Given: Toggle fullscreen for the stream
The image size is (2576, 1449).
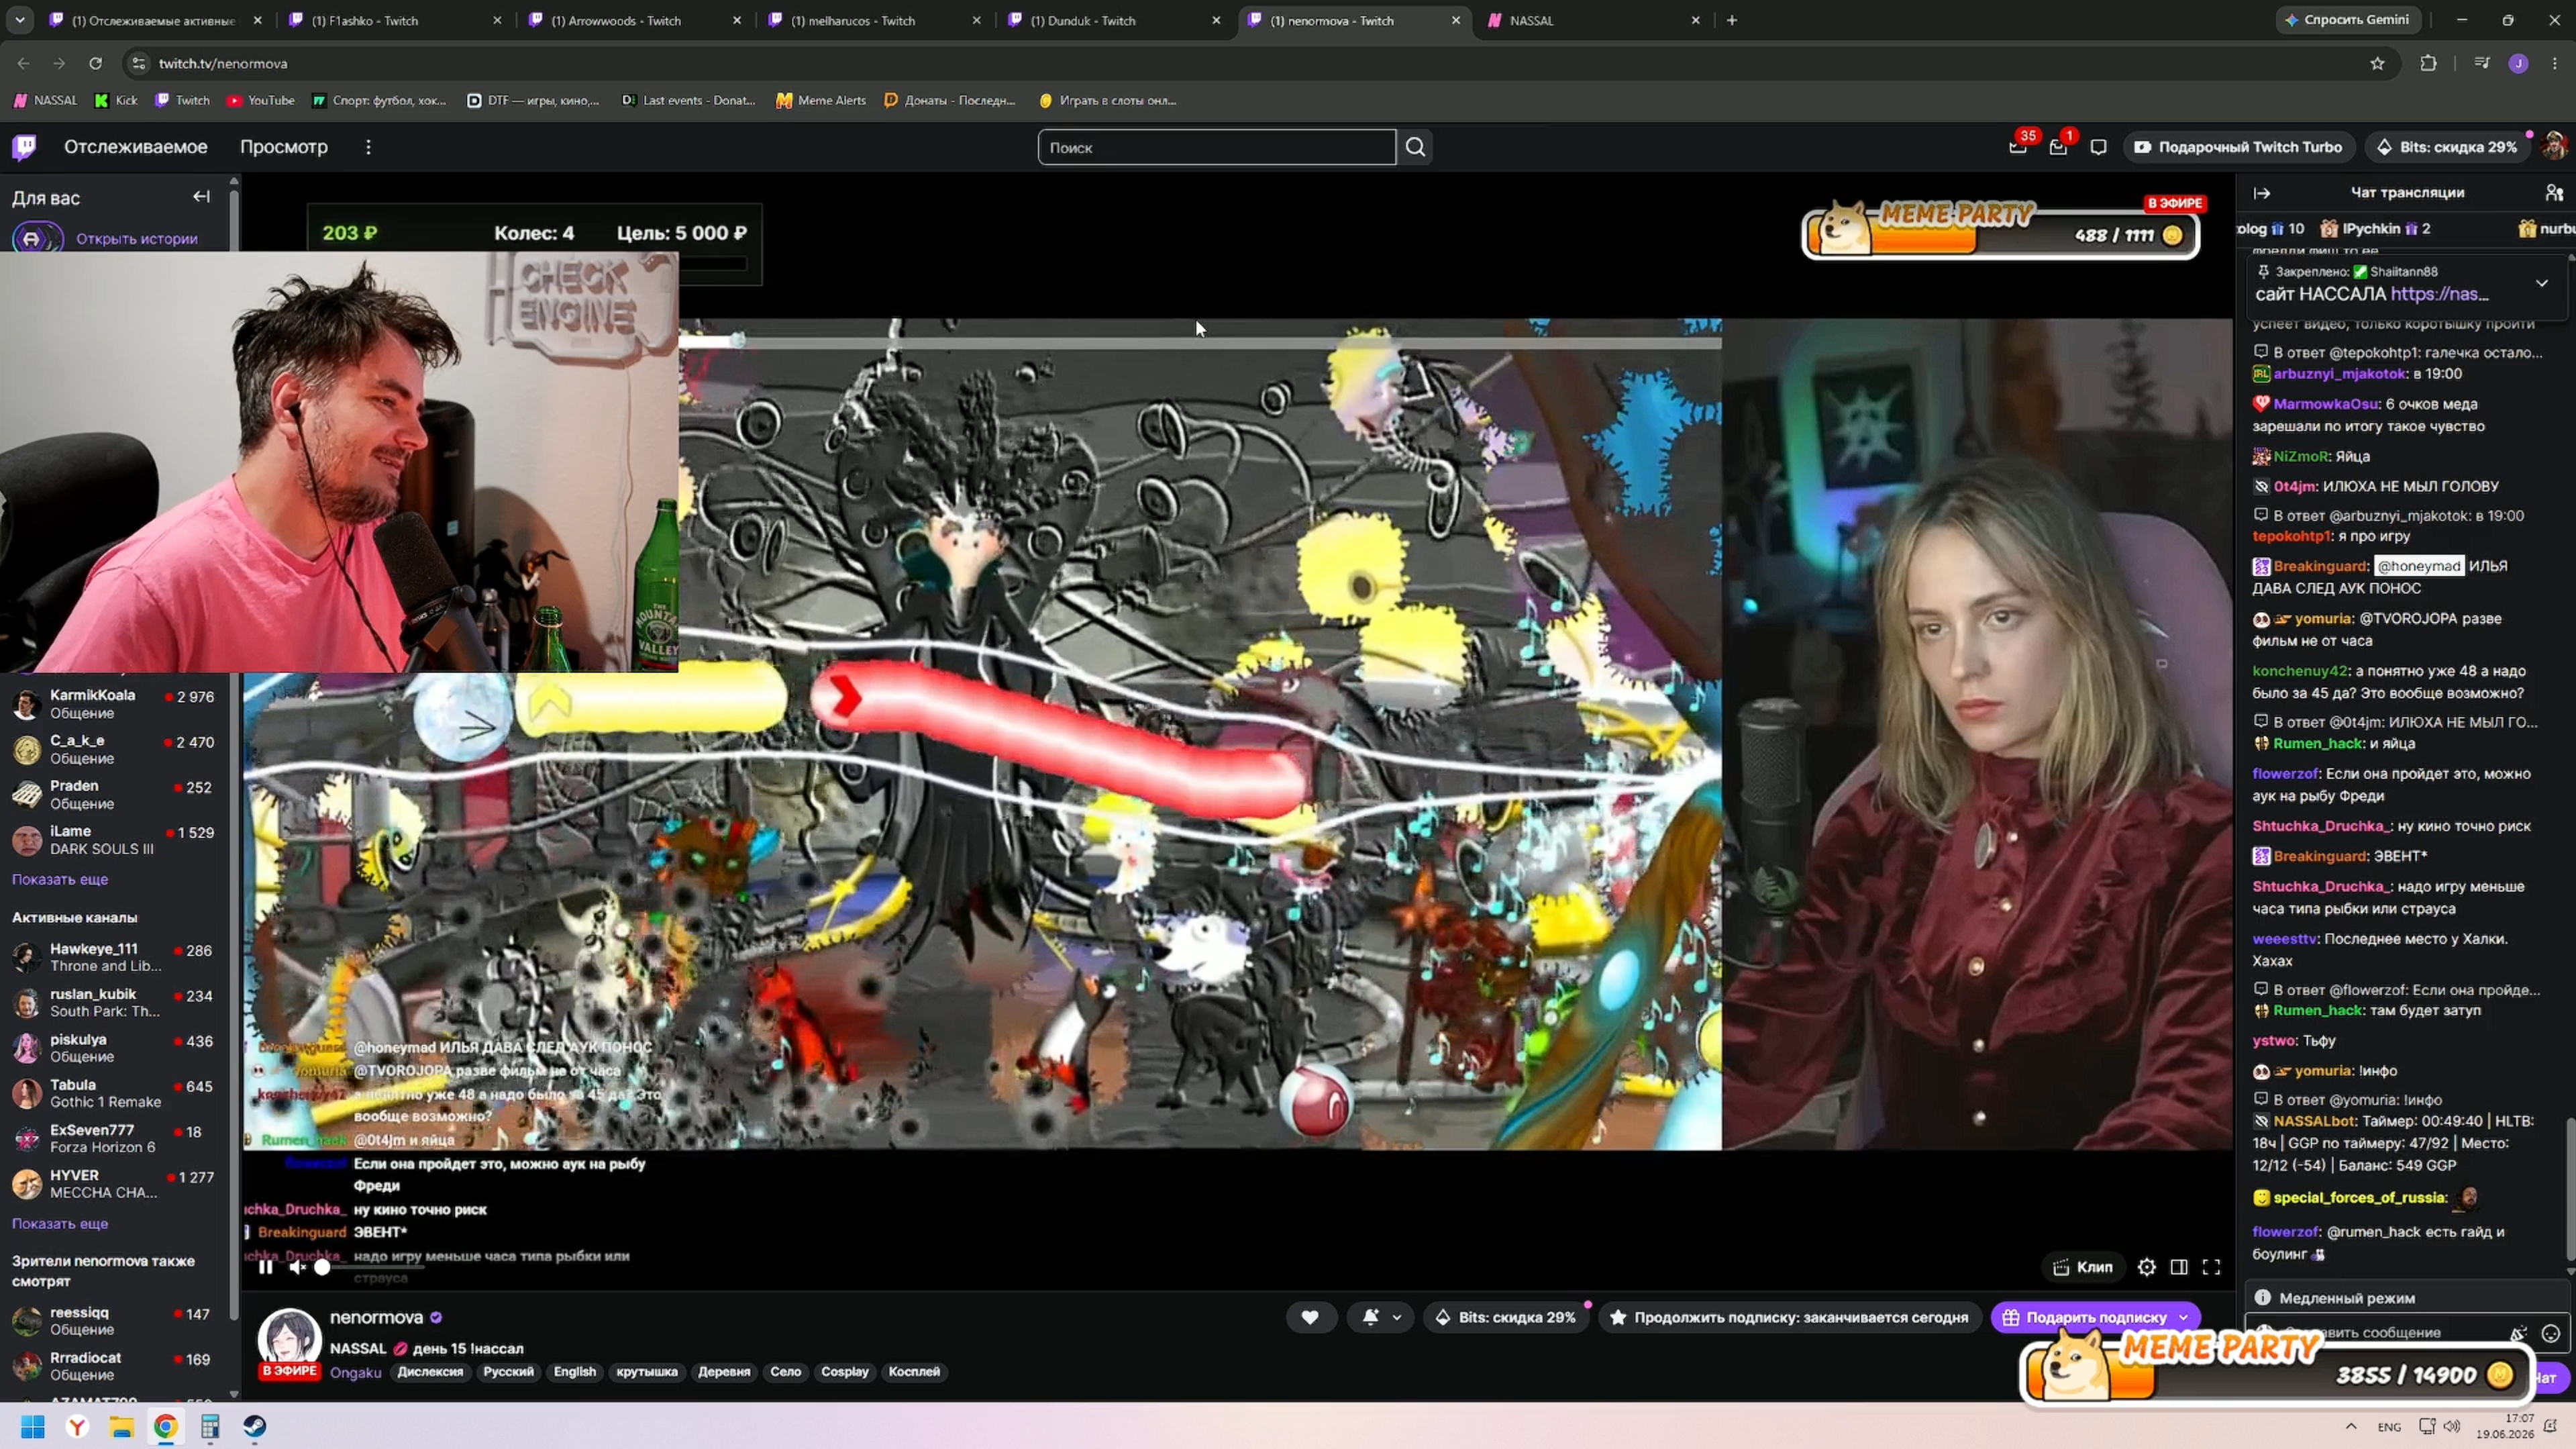Looking at the screenshot, I should point(2212,1267).
